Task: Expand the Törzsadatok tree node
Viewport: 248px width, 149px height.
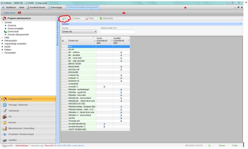Action: coord(2,53)
